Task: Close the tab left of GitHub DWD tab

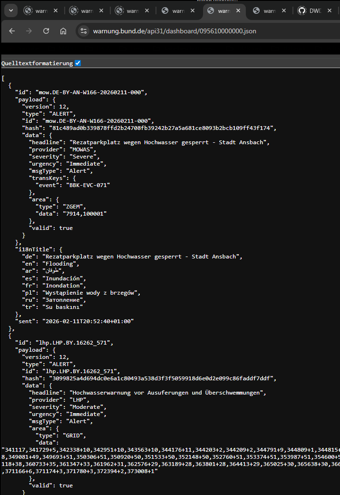Action: [284, 10]
